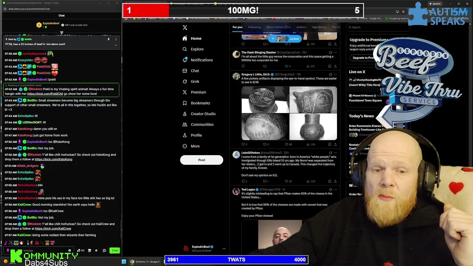Open Bookmarks in X sidebar
The width and height of the screenshot is (473, 266).
tap(196, 103)
